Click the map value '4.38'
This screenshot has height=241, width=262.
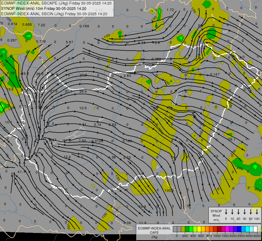click(x=112, y=157)
